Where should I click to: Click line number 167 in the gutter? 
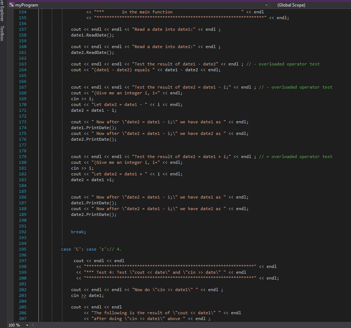[x=22, y=87]
